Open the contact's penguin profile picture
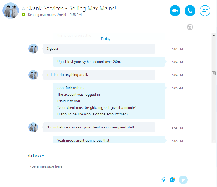This screenshot has width=217, height=187. point(11,11)
